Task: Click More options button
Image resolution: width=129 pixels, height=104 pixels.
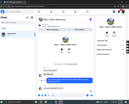Action: tap(80, 30)
